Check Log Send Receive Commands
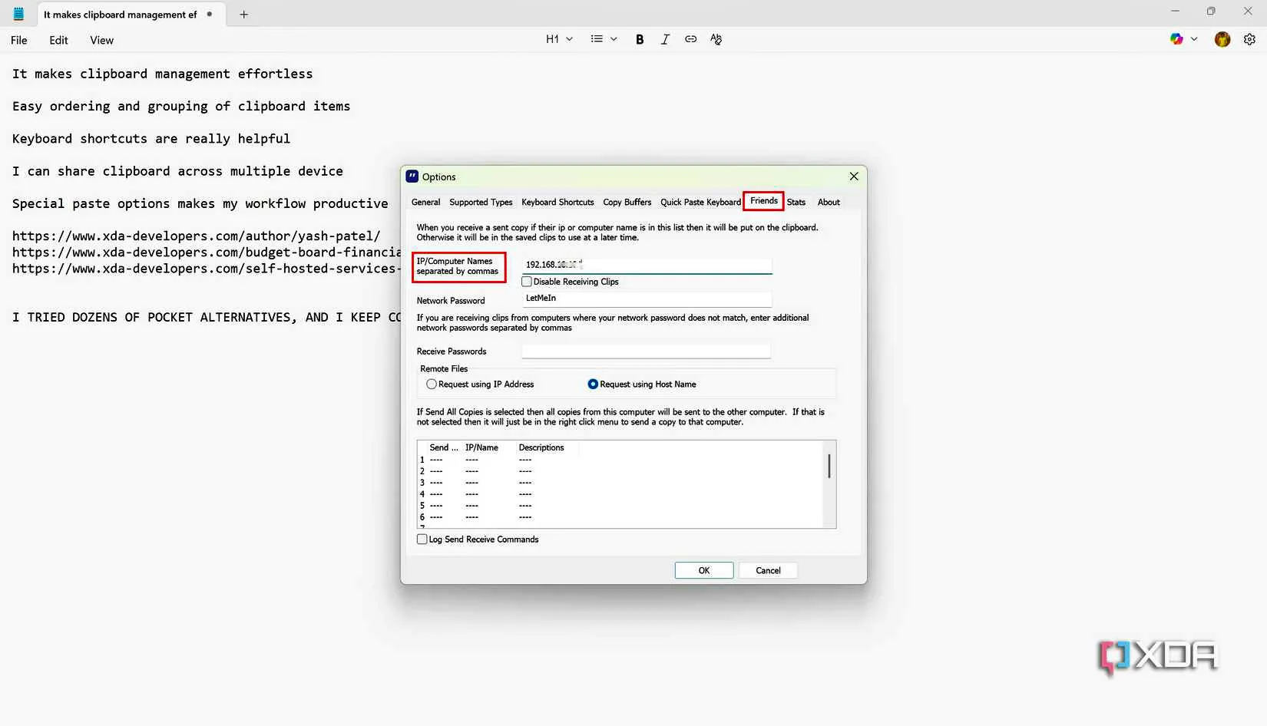This screenshot has width=1267, height=726. click(422, 539)
